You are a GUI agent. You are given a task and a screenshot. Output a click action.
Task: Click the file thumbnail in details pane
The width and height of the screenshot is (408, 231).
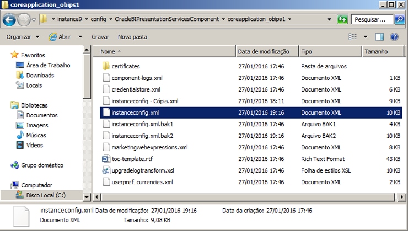pos(21,216)
